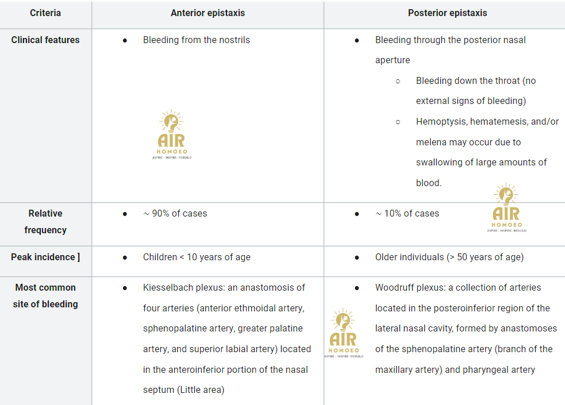Click the AIR Homoeo logo beside ~10% of cases

tap(506, 207)
